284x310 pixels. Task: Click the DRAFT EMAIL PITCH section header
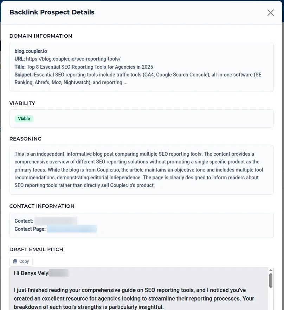36,249
